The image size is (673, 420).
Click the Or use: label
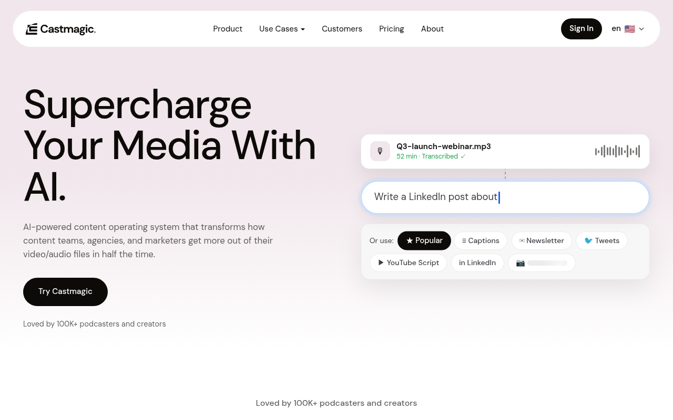pyautogui.click(x=381, y=240)
